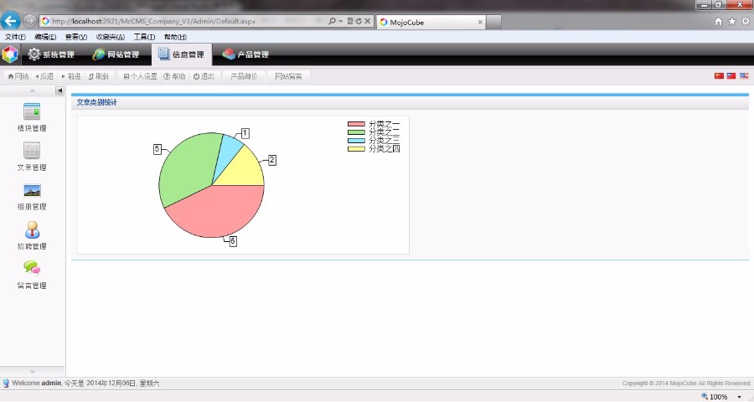Screen dimensions: 754x402
Task: Click the blue 分类之三 legend swatch
Action: pos(356,141)
